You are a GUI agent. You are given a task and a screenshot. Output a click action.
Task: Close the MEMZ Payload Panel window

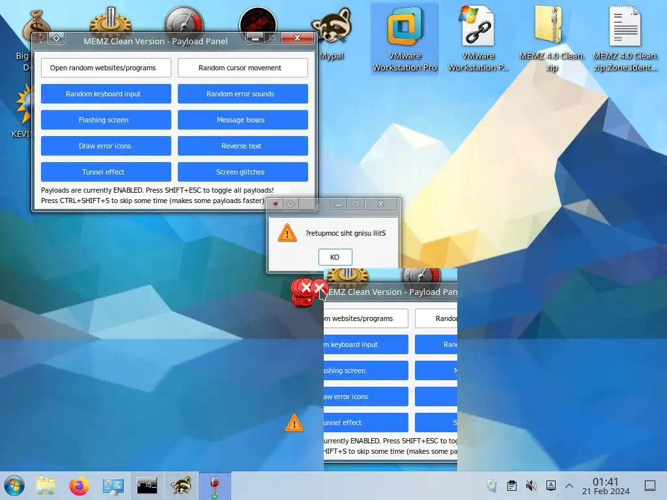(x=297, y=38)
